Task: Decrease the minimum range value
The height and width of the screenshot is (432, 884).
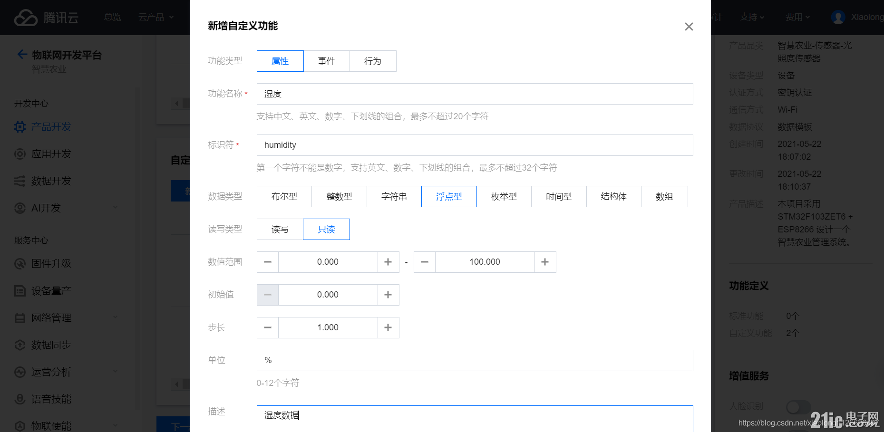Action: tap(268, 262)
